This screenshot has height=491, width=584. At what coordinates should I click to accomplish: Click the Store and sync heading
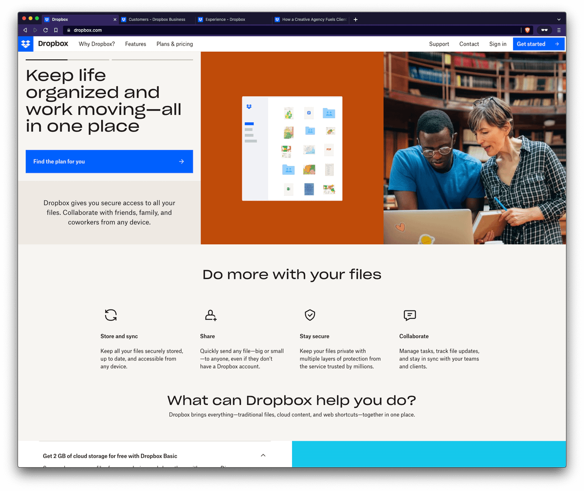tap(119, 336)
